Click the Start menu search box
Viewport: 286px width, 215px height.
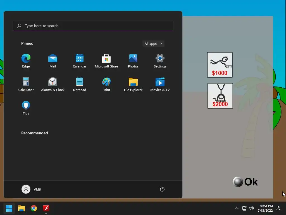93,26
